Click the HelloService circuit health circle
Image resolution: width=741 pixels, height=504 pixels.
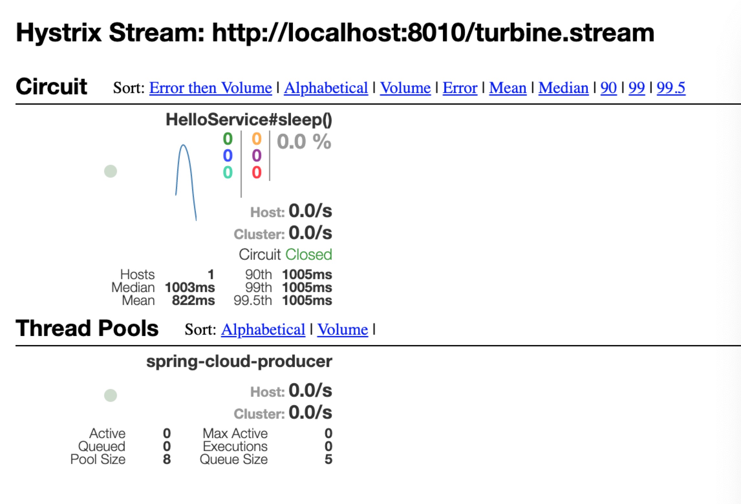(x=111, y=171)
